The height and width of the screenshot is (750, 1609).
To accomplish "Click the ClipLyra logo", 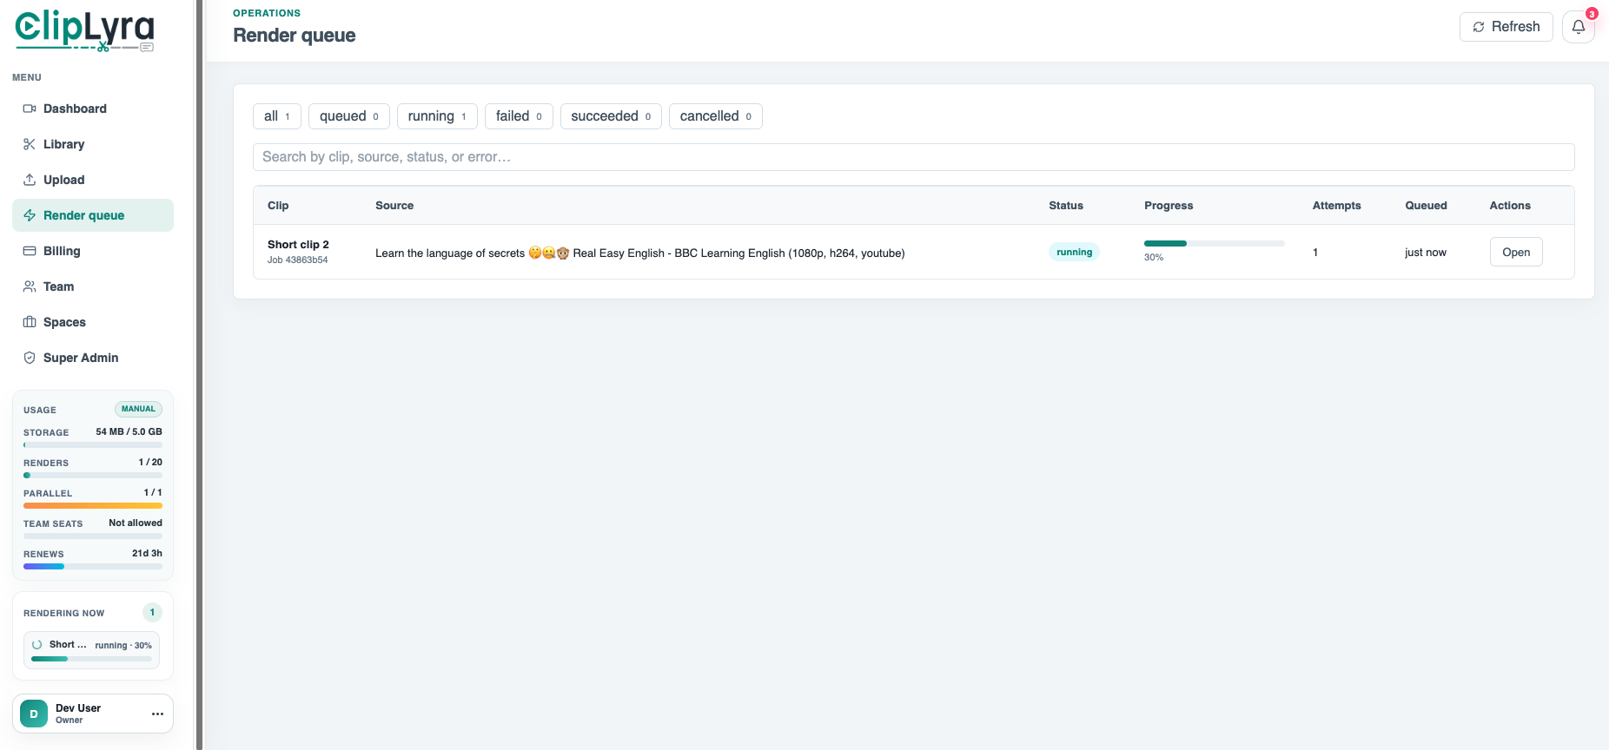I will pyautogui.click(x=84, y=31).
